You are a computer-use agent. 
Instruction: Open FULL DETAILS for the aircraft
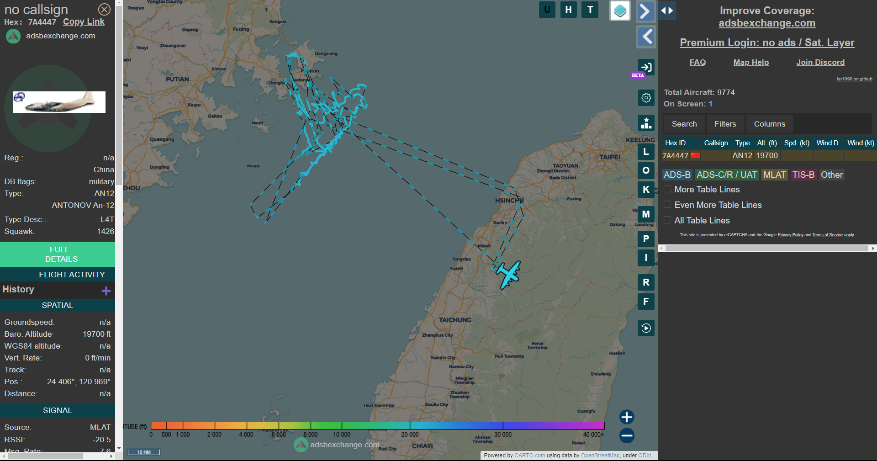click(58, 254)
